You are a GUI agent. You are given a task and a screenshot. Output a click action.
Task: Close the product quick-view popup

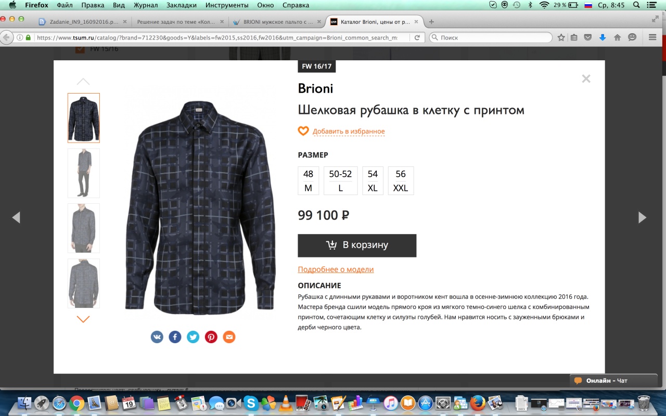click(x=586, y=79)
